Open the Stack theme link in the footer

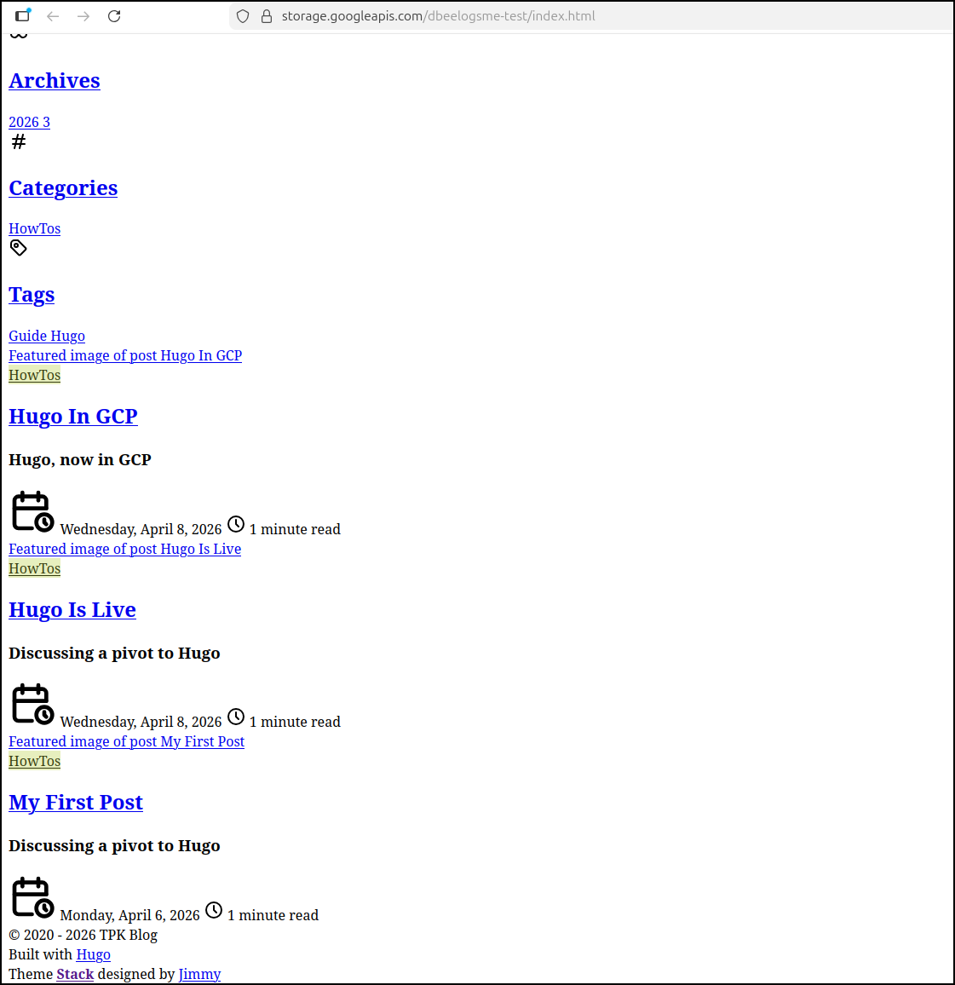pos(75,974)
